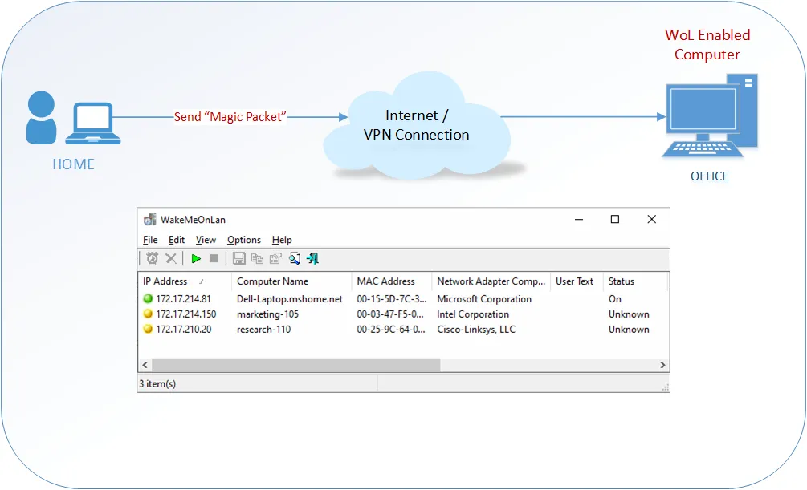Click the research-110 computer name
807x490 pixels.
tap(263, 329)
